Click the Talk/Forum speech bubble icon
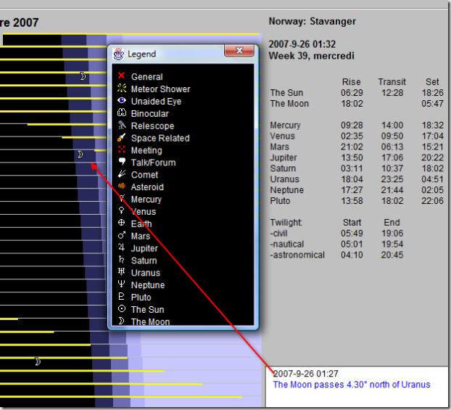 pyautogui.click(x=121, y=163)
